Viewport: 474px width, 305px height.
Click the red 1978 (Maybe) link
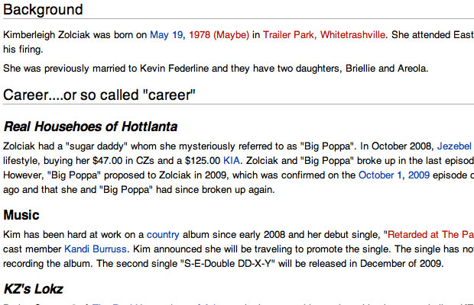click(219, 35)
